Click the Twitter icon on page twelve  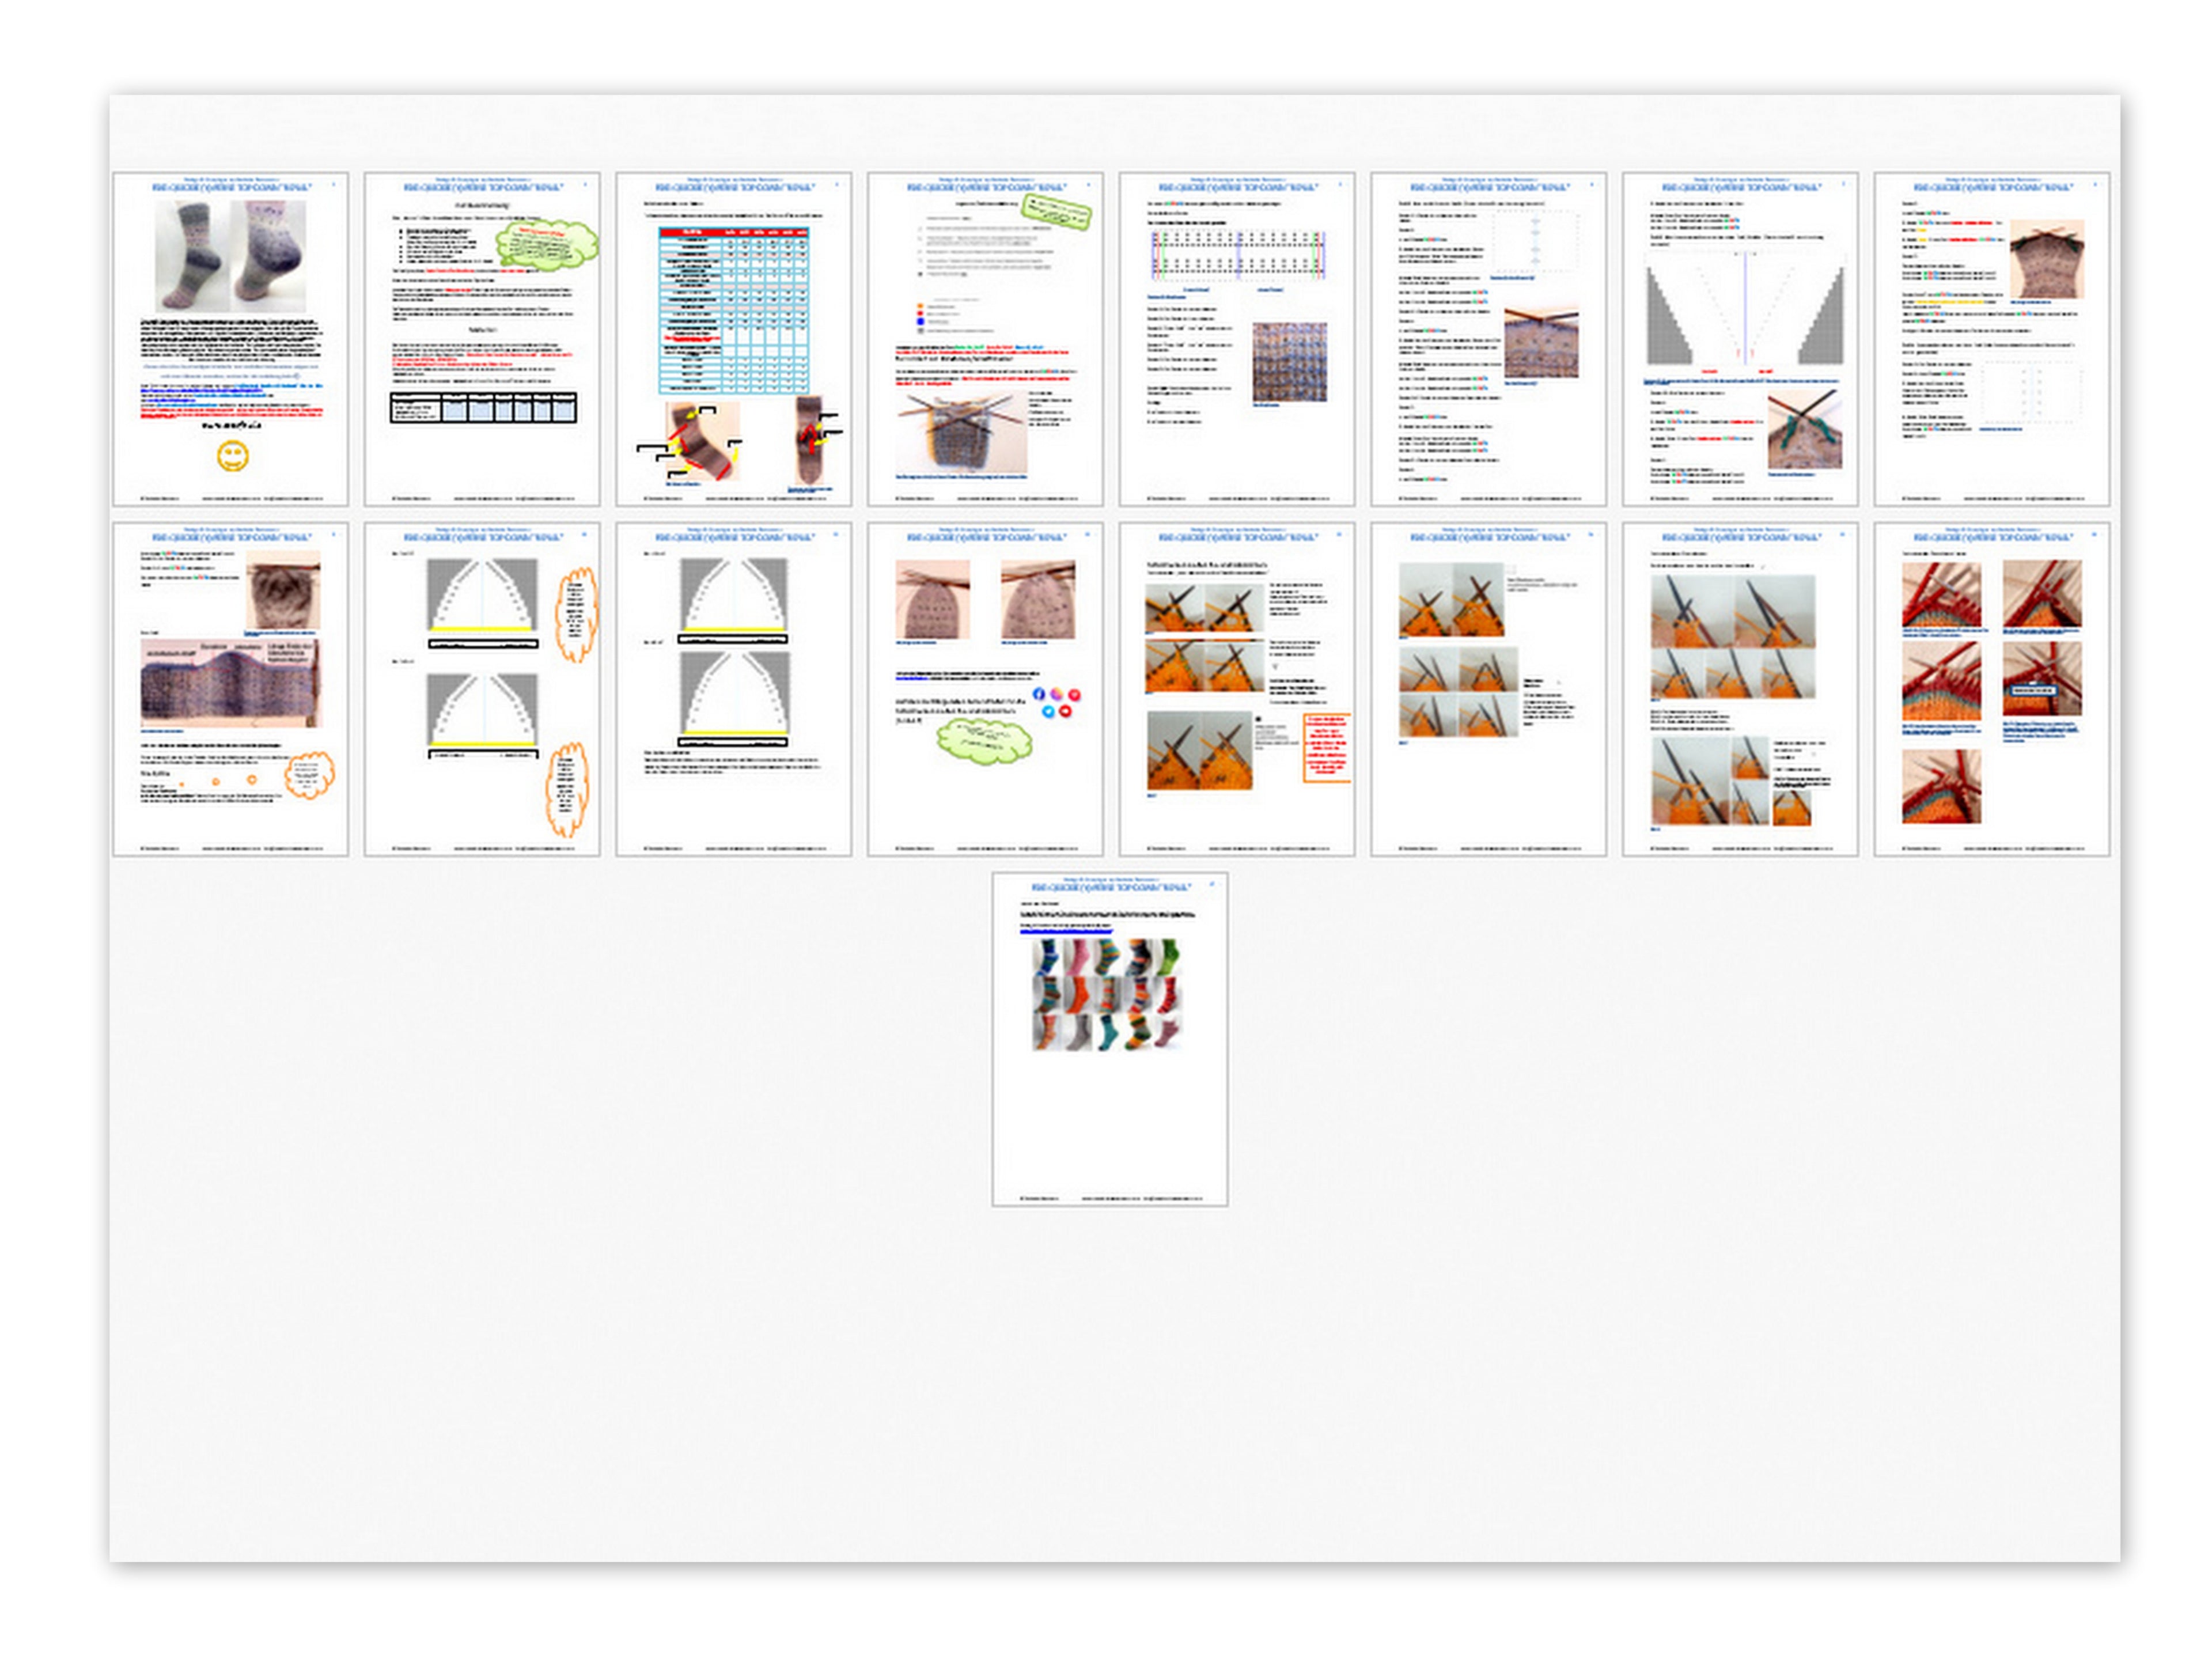point(1047,711)
